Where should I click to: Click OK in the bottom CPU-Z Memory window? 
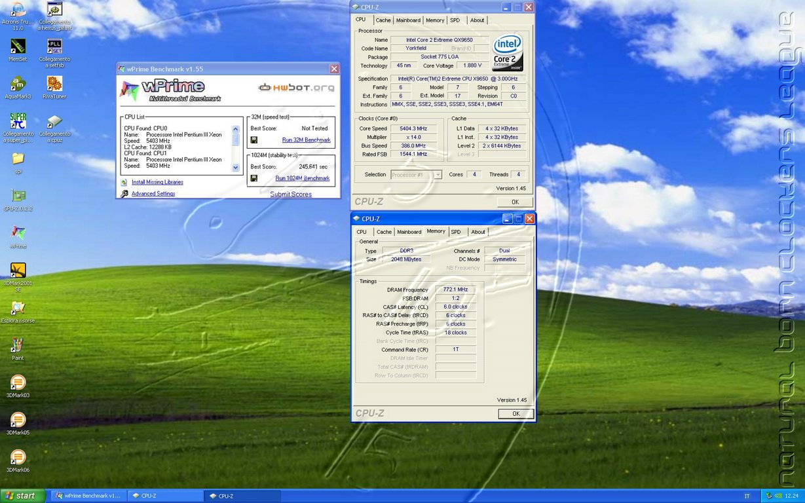point(515,414)
